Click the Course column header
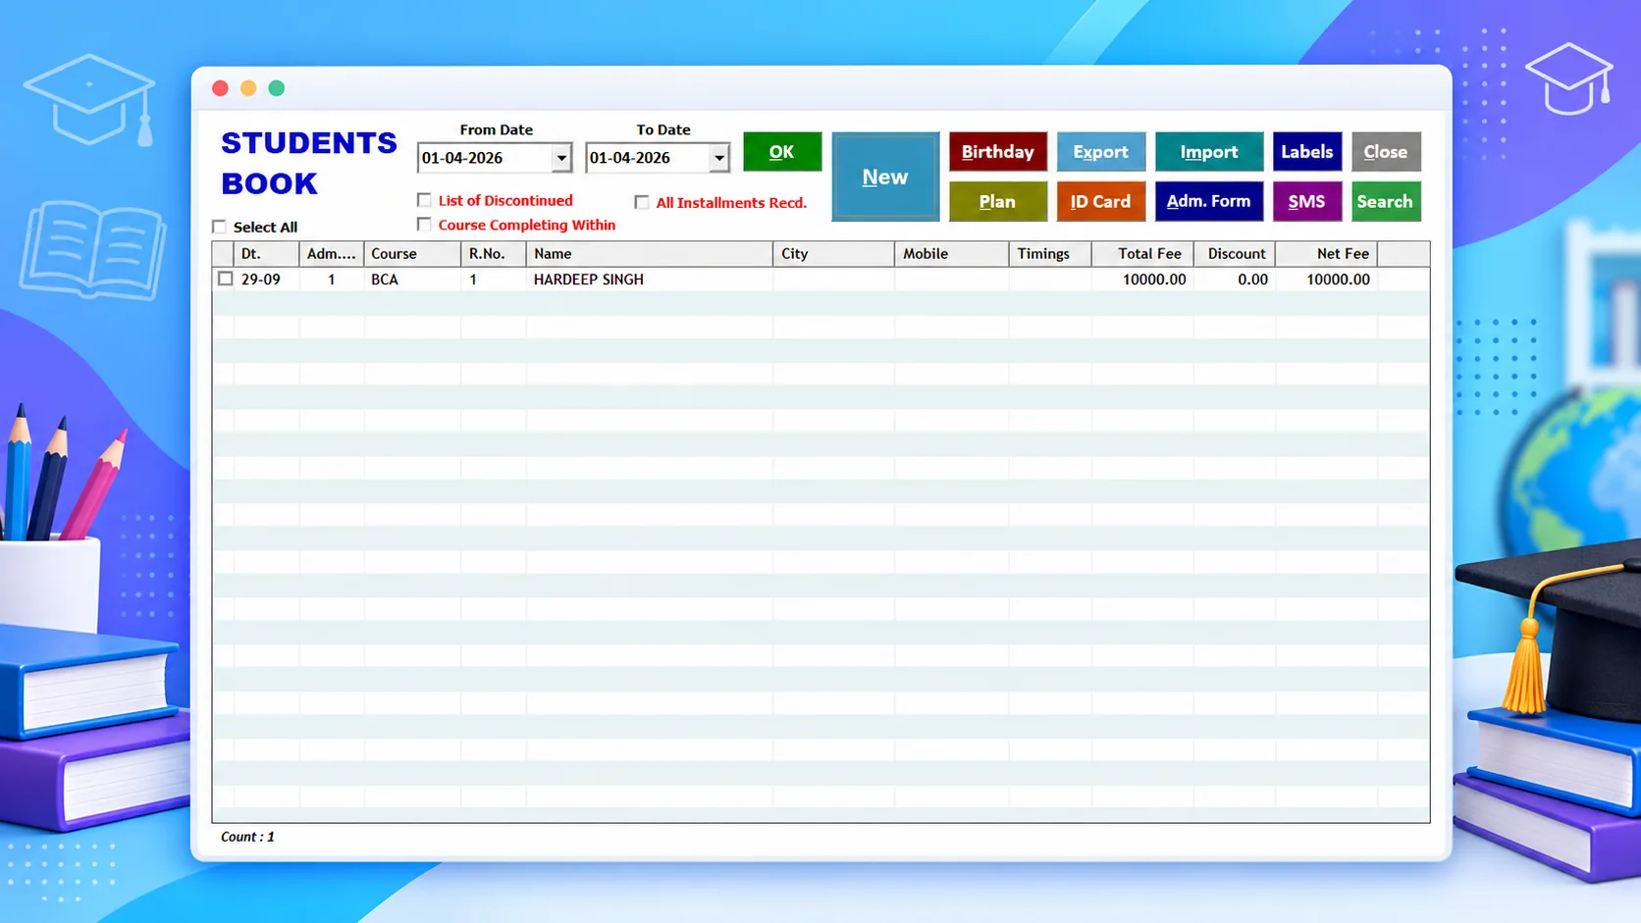 click(x=412, y=253)
